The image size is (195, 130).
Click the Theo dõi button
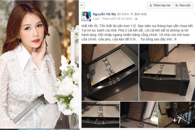pyautogui.click(x=183, y=5)
